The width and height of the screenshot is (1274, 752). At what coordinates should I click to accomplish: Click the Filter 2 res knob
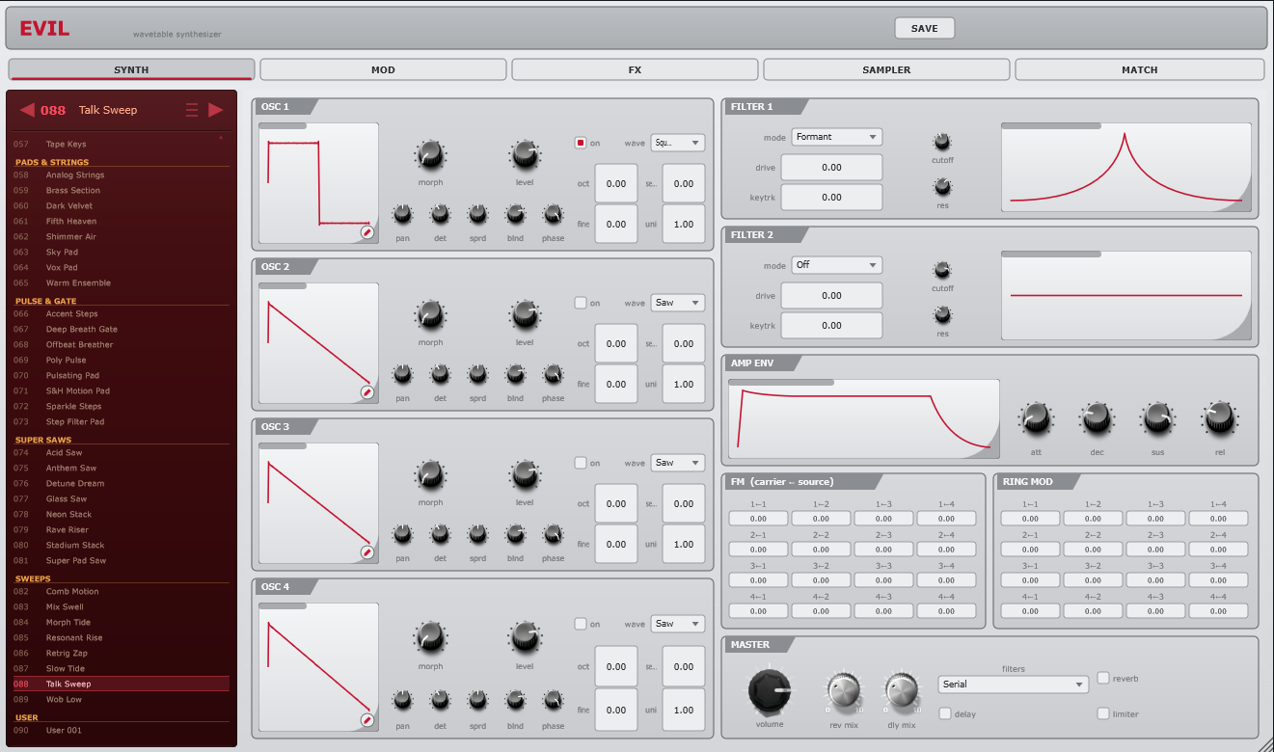942,314
